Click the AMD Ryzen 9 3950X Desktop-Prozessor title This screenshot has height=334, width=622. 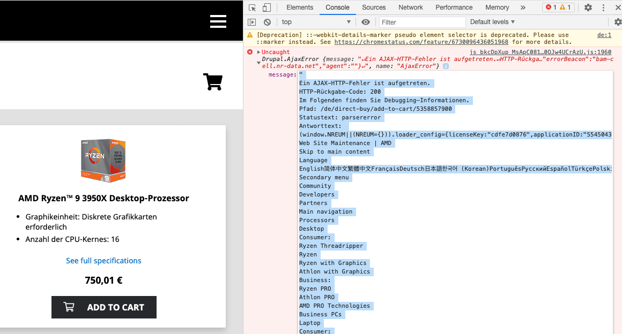[x=103, y=198]
